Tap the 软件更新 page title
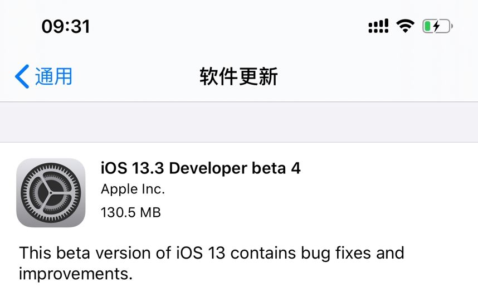This screenshot has height=287, width=478. pyautogui.click(x=238, y=76)
